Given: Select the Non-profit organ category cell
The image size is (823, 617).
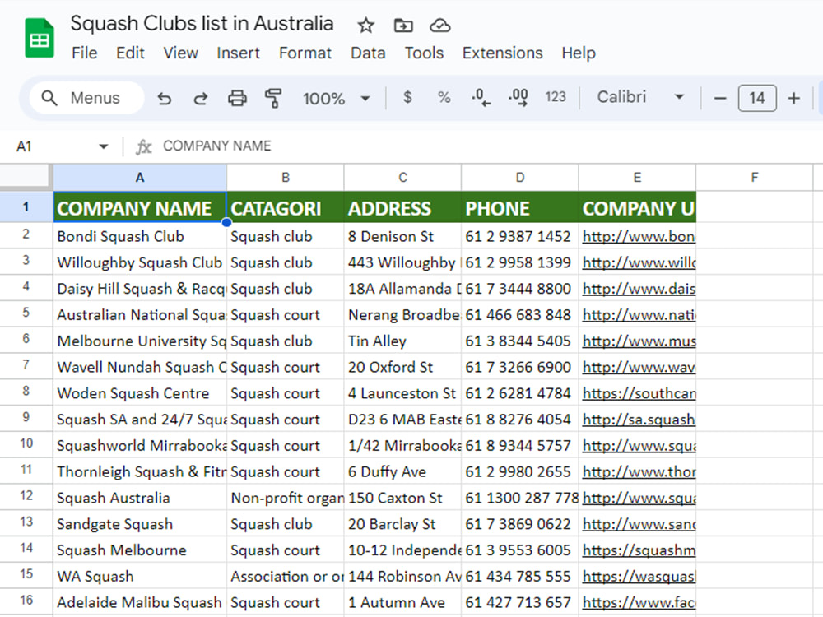Looking at the screenshot, I should point(285,498).
